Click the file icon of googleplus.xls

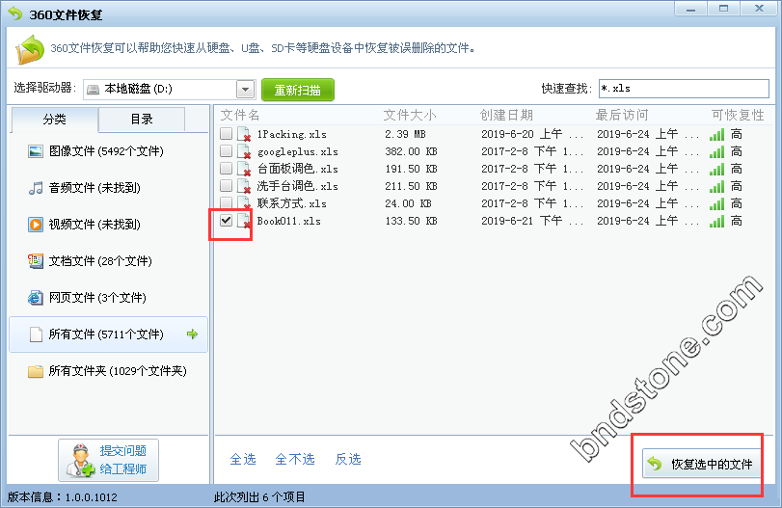tap(244, 151)
